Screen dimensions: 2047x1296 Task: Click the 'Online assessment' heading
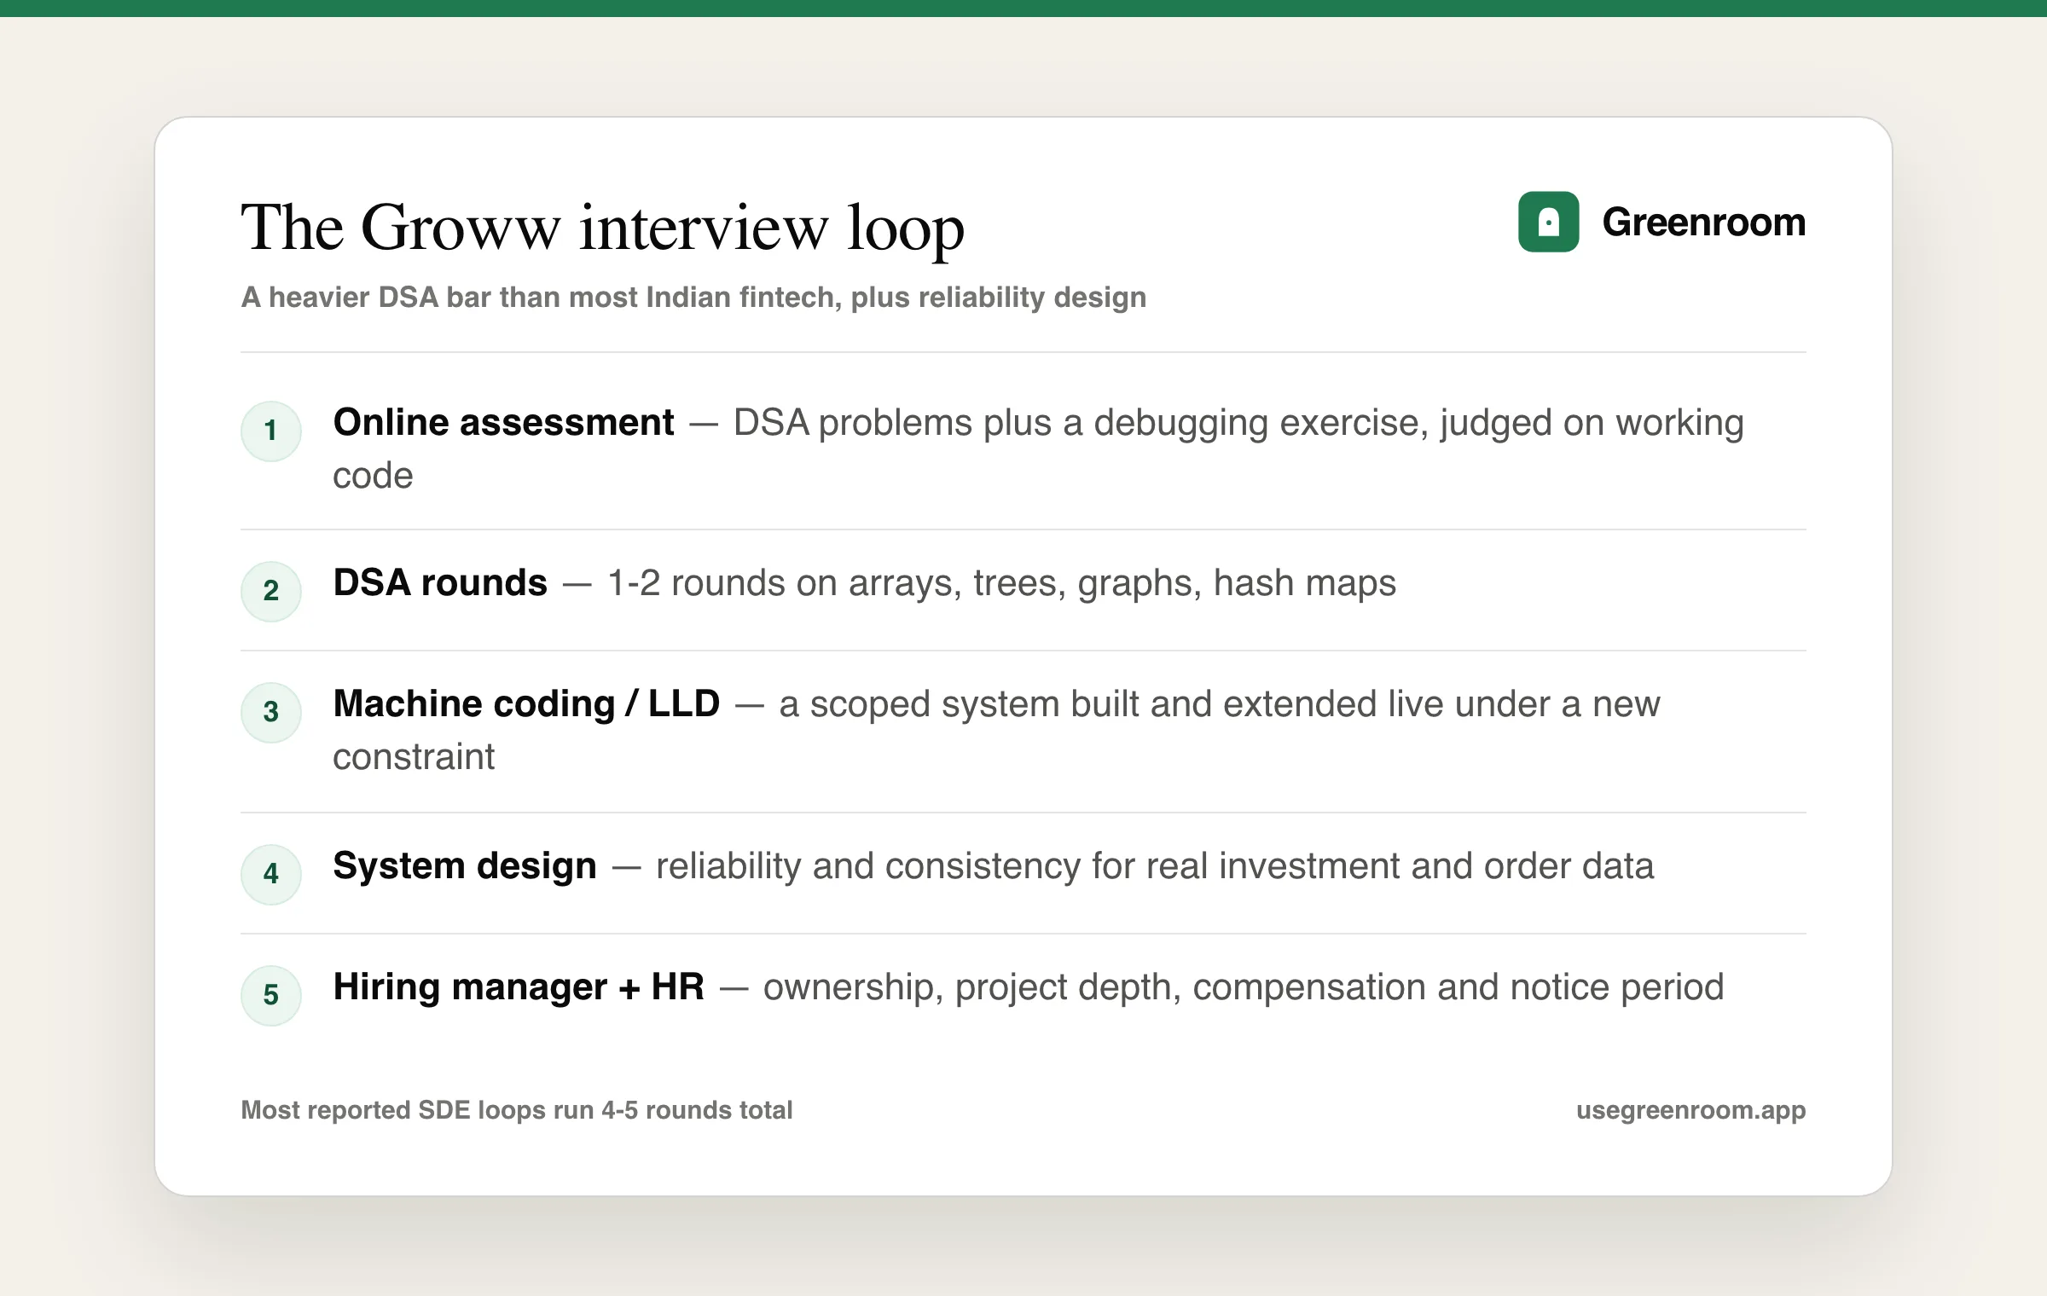tap(503, 422)
